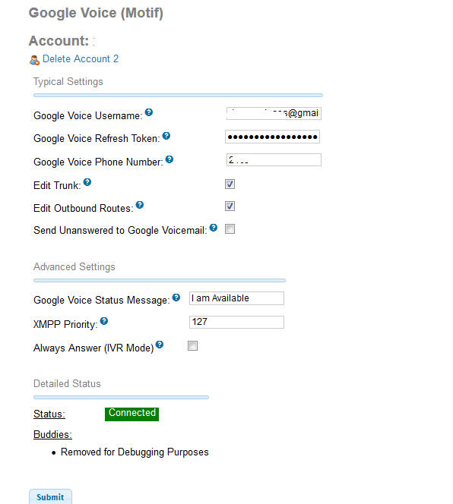The width and height of the screenshot is (453, 504).
Task: Open help tooltip for Refresh Token
Action: [x=166, y=136]
